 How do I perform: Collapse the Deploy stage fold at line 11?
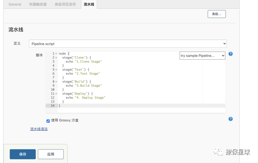[56, 93]
